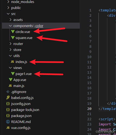Select the public folder label
This screenshot has height=135, width=116.
coord(16,8)
